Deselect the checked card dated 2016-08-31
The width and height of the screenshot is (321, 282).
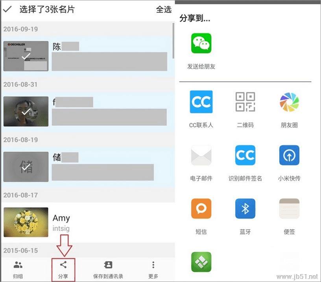[x=26, y=111]
